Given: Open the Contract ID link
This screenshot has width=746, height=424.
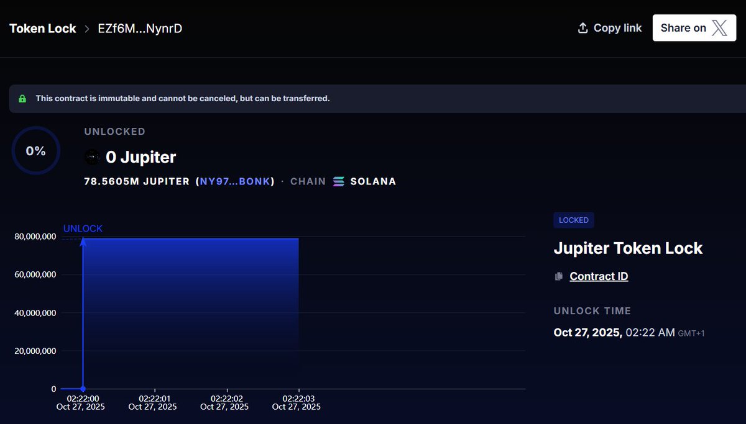Looking at the screenshot, I should coord(599,276).
